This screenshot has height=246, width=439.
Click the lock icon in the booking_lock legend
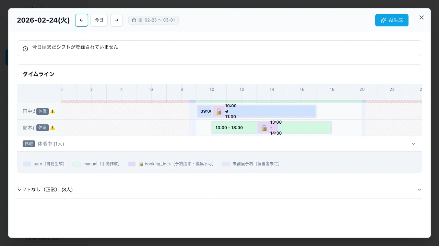[x=141, y=164]
